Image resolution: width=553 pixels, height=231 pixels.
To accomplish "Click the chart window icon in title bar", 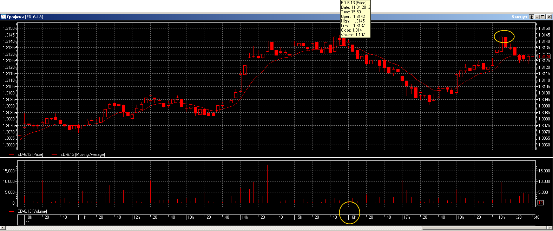I will click(3, 17).
